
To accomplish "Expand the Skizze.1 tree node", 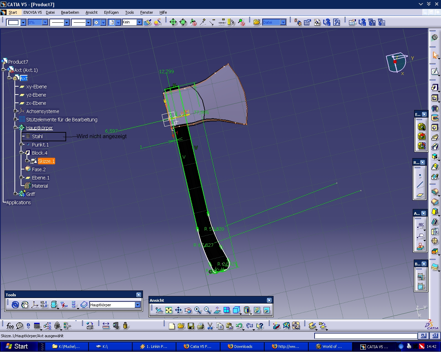I will [27, 161].
